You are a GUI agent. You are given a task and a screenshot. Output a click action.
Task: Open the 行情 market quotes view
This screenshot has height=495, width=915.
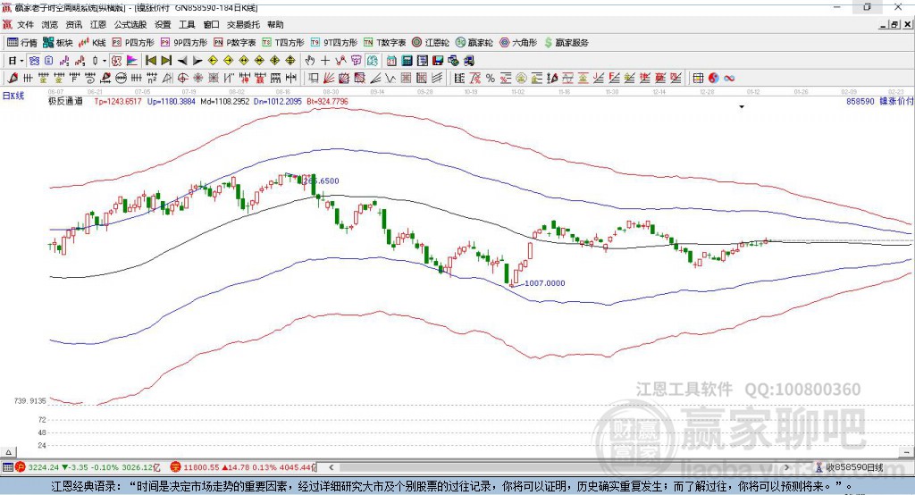(x=22, y=43)
